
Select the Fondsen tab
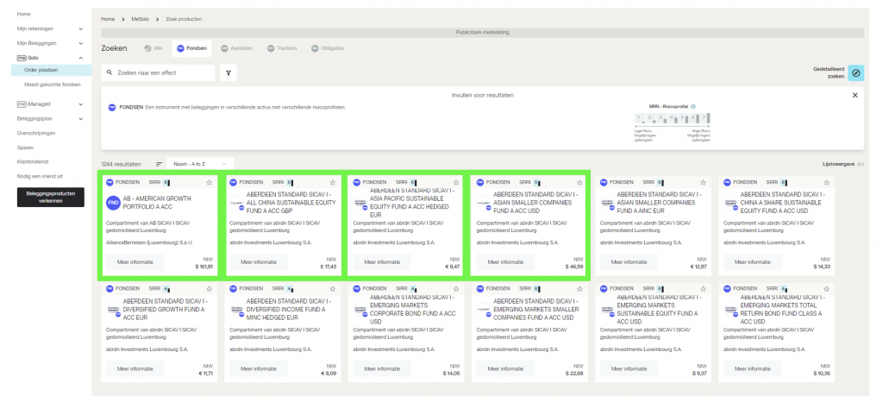(x=192, y=48)
